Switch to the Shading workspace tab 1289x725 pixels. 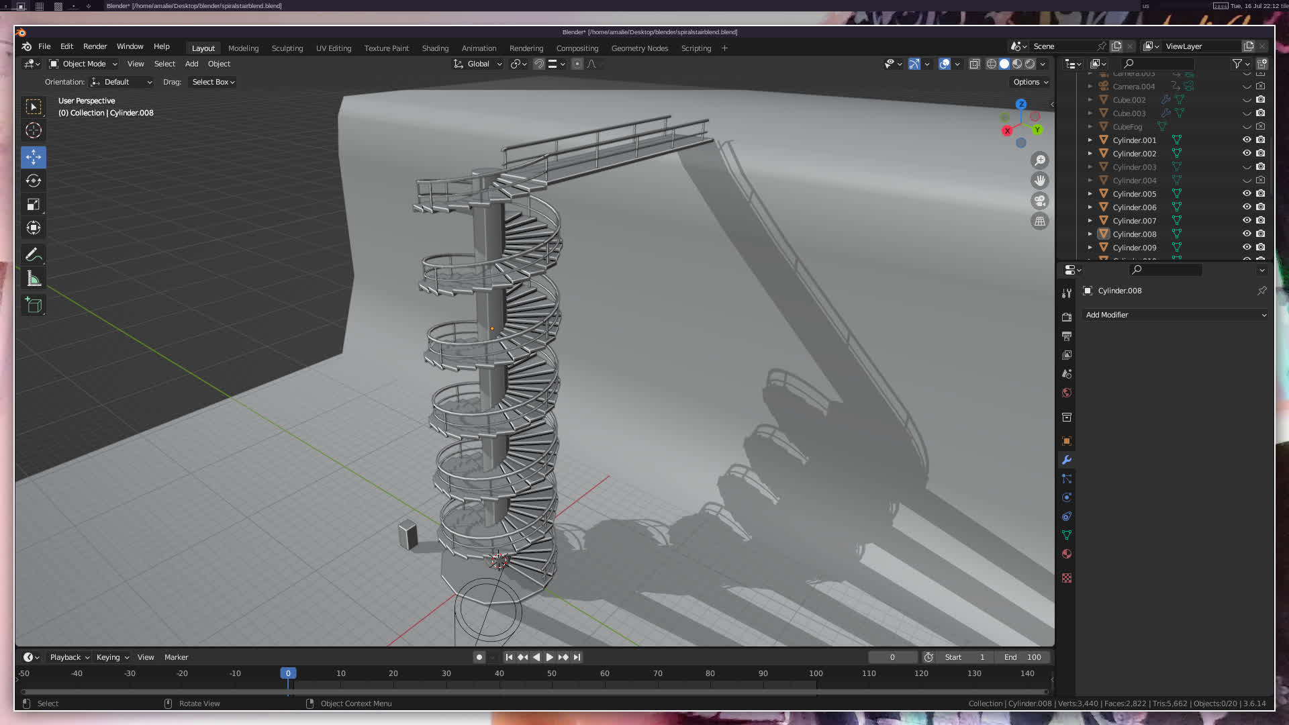(435, 48)
